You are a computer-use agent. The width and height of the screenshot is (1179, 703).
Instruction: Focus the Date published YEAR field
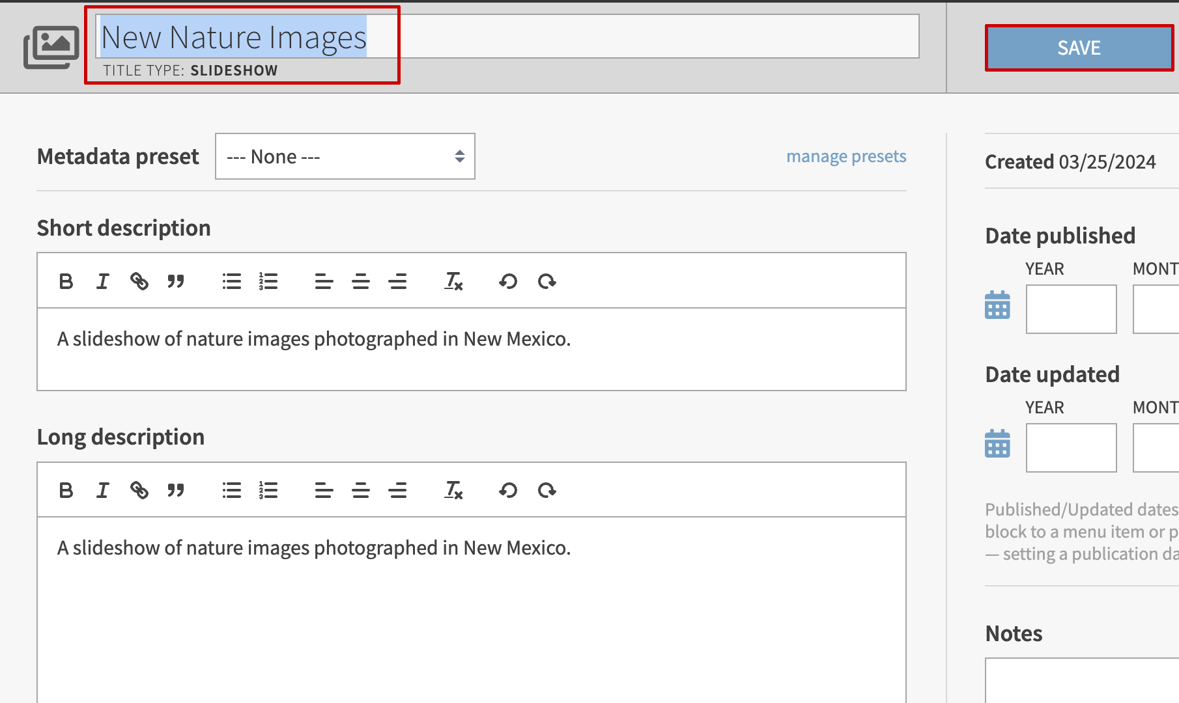coord(1071,309)
